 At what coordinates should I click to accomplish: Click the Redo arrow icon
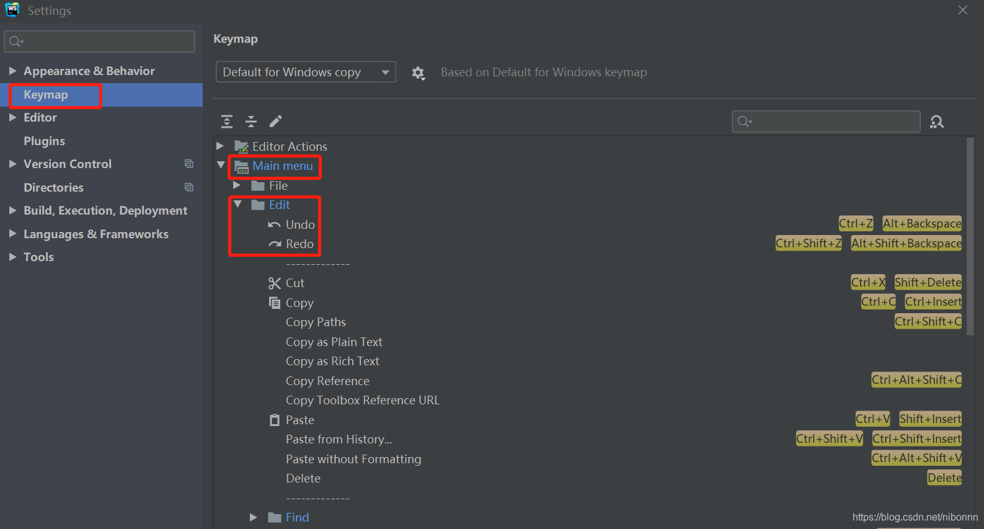pos(275,244)
